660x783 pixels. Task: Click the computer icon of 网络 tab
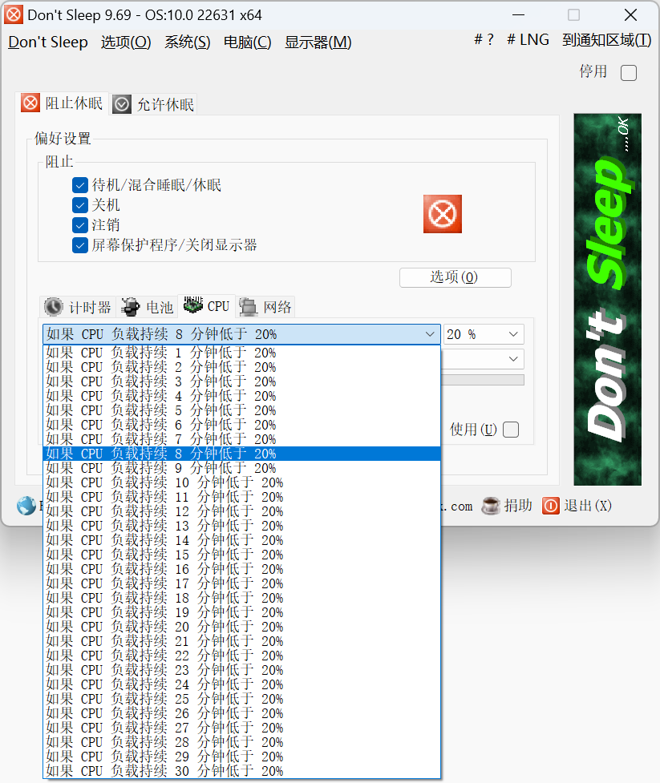249,307
